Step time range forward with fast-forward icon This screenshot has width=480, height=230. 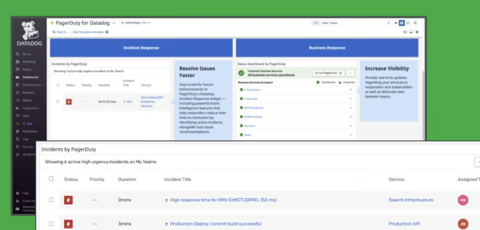pos(408,23)
